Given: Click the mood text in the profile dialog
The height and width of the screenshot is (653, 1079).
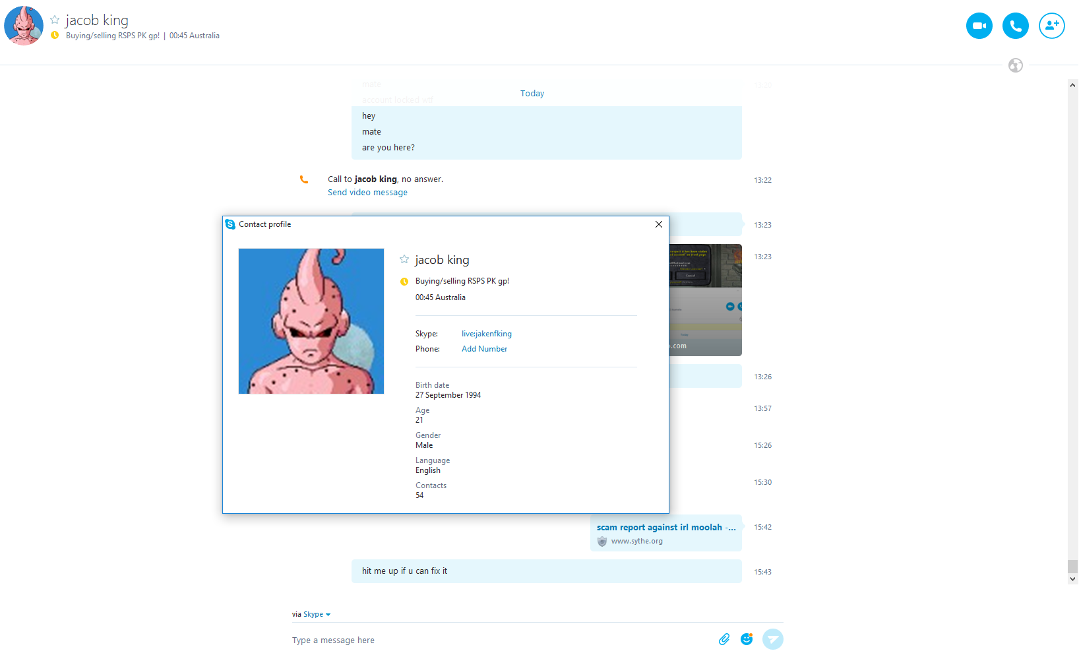Looking at the screenshot, I should 462,281.
